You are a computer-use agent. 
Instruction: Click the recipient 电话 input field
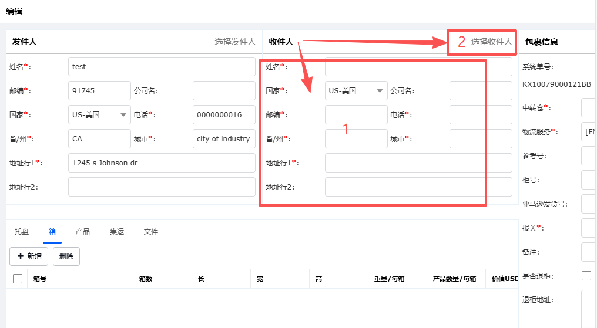[481, 115]
